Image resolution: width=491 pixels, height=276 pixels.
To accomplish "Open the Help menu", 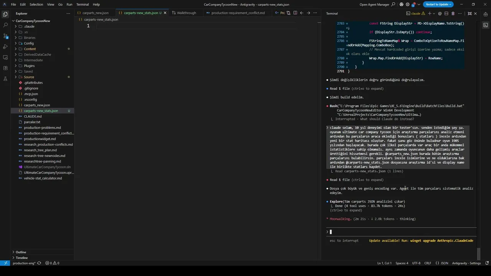I will (96, 4).
